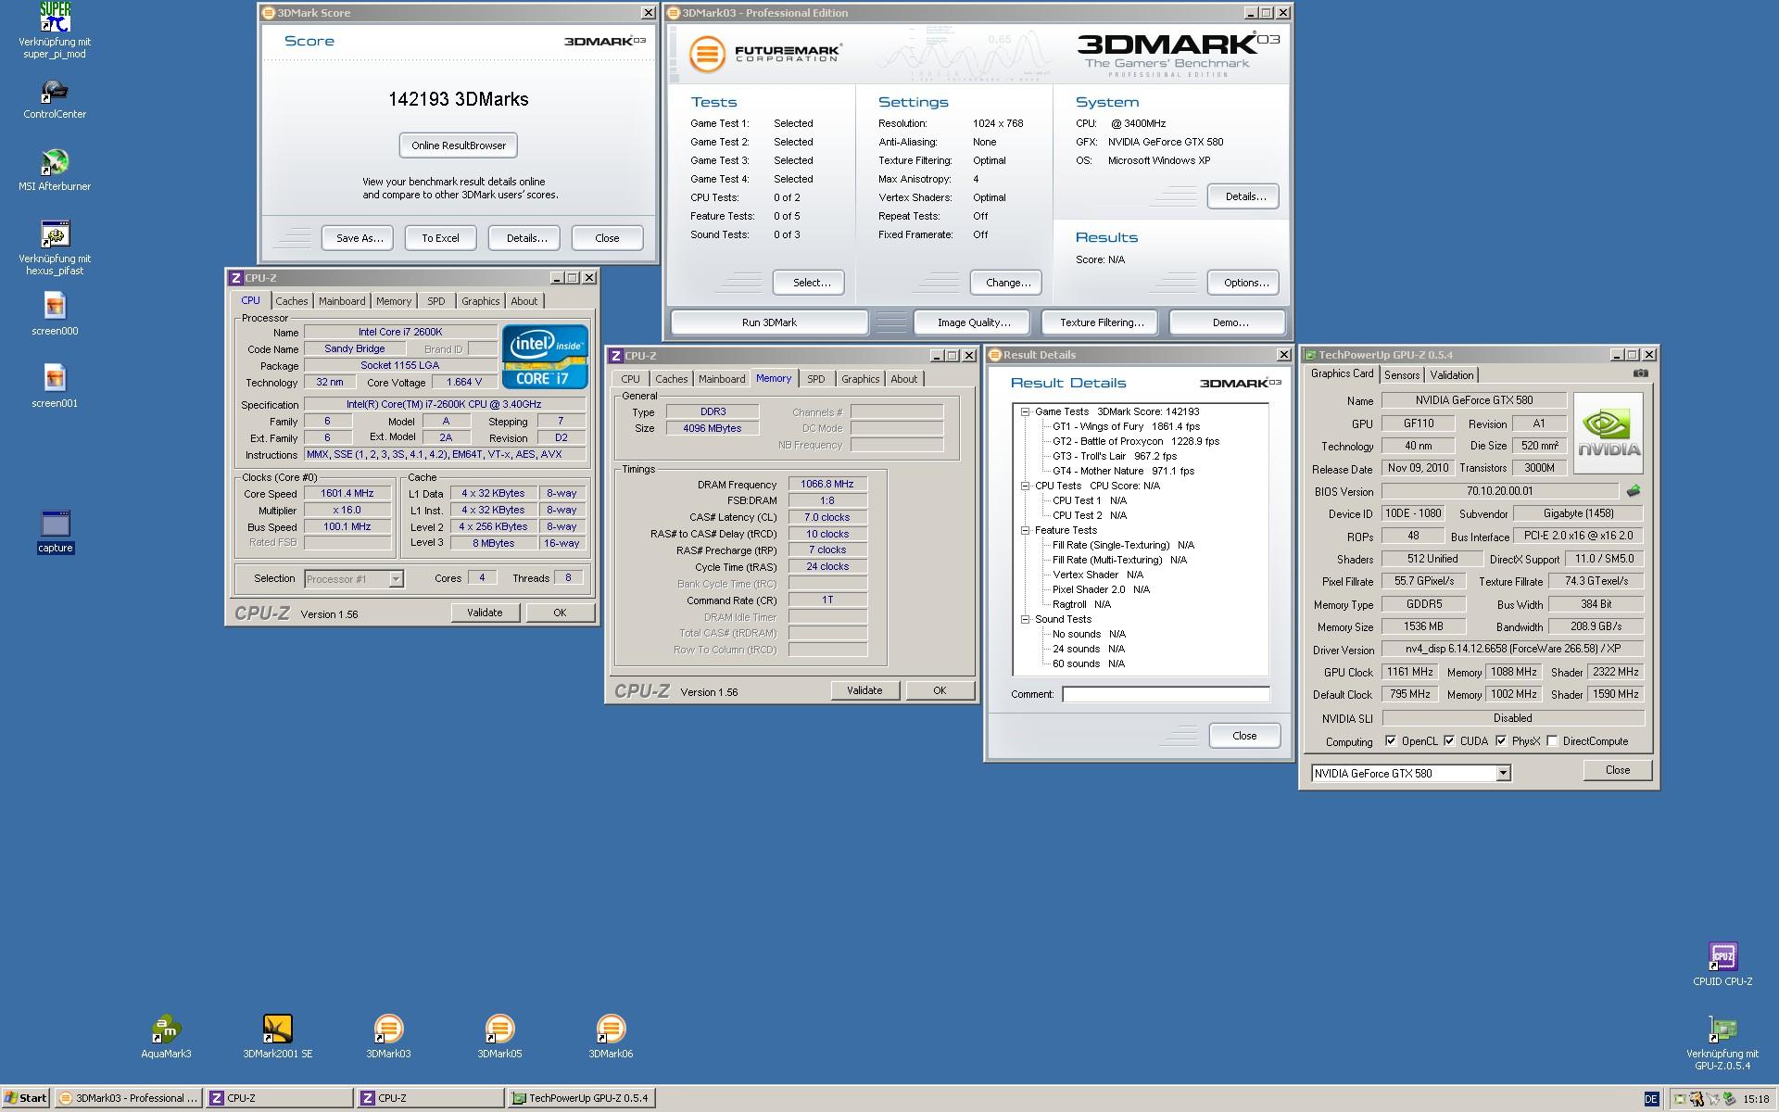Collapse the CPU Tests tree node
Screen dimensions: 1779x1112
click(1025, 486)
